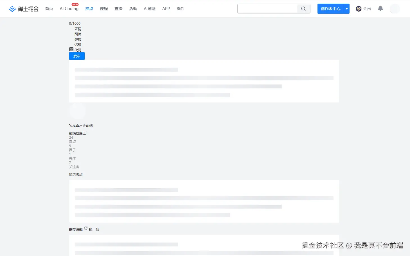This screenshot has width=410, height=256.
Task: Publish the post with 发布 button
Action: coord(76,56)
